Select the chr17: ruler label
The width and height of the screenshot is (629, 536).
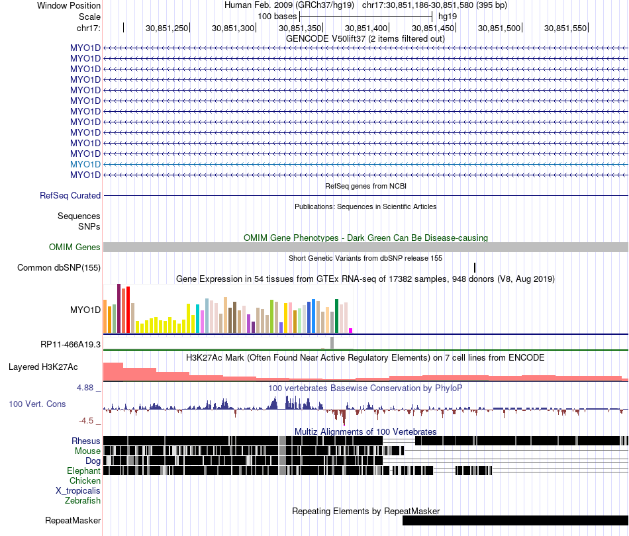(x=89, y=28)
